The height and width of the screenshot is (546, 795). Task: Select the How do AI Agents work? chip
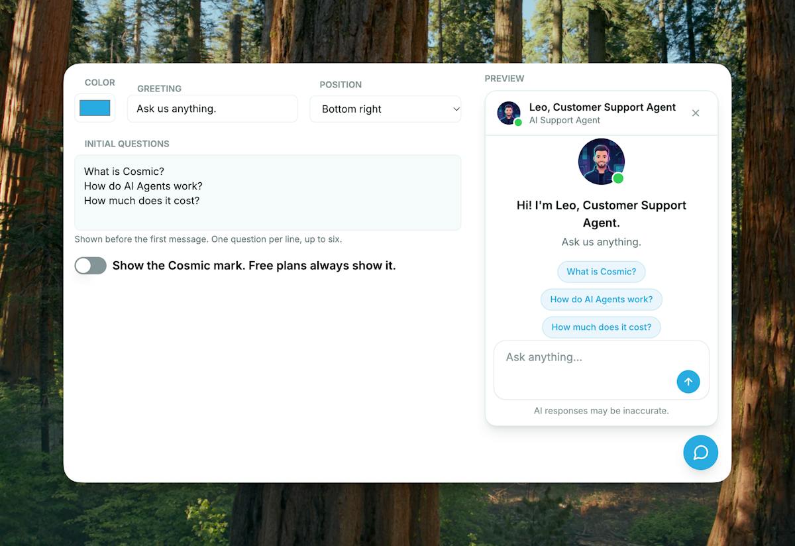pyautogui.click(x=602, y=300)
